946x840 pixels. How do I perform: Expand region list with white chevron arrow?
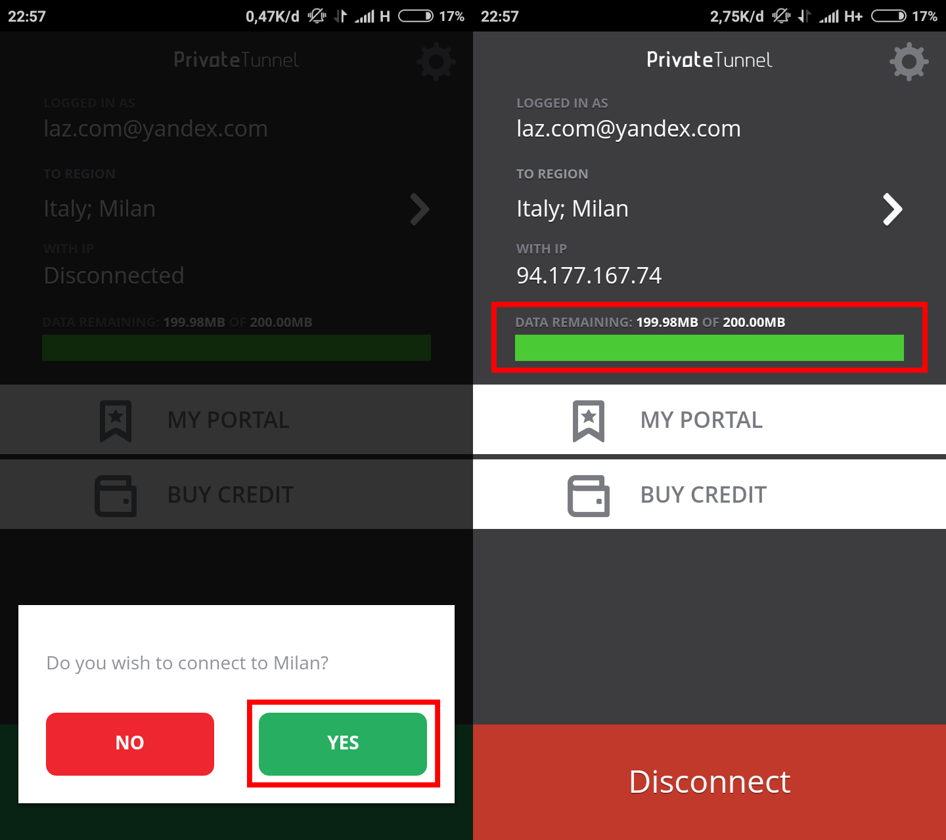pos(893,209)
